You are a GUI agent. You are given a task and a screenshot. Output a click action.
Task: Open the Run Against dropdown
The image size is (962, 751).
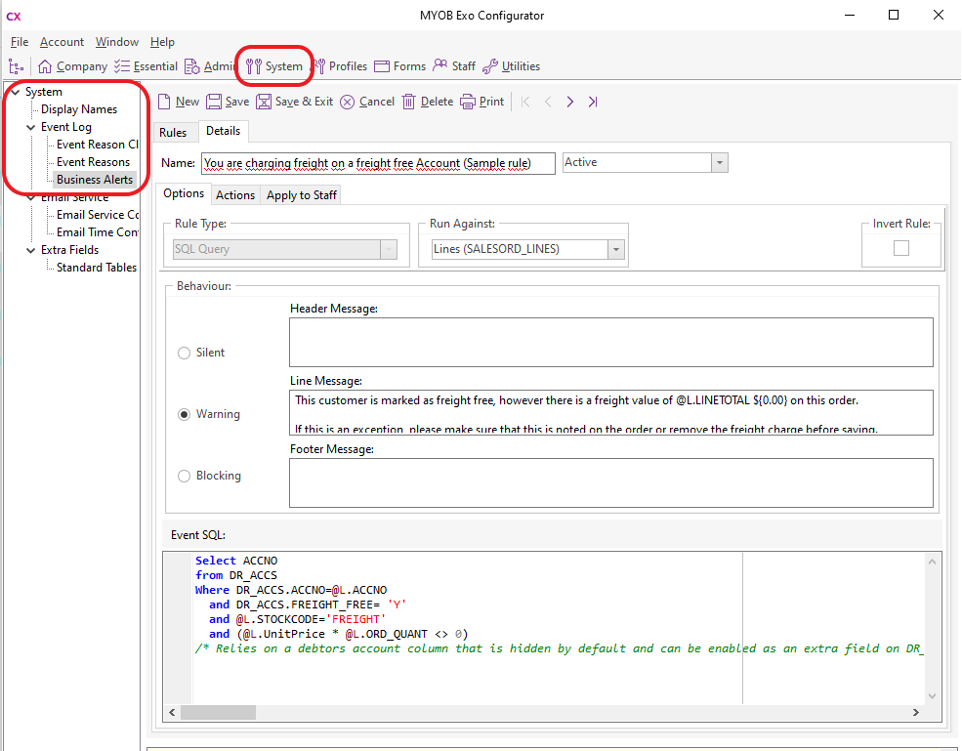tap(616, 249)
